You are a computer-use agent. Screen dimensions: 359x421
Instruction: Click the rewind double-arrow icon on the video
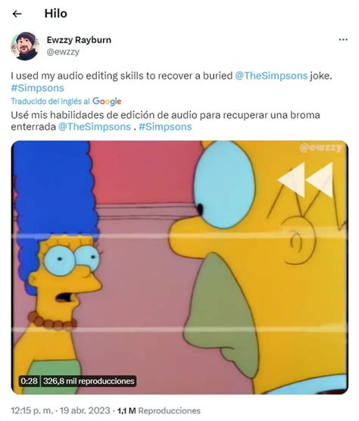305,179
